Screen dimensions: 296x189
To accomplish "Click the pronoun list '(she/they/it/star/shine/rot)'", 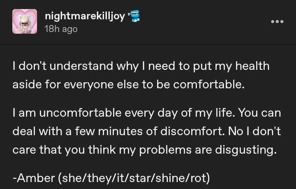I will [134, 178].
